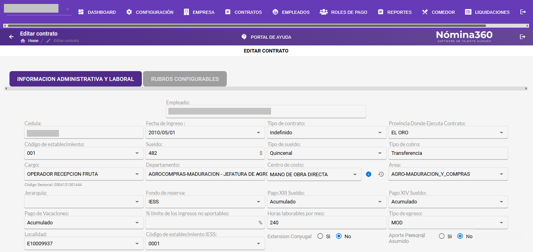Open the Tipo de contrato dropdown
This screenshot has width=533, height=252.
[380, 133]
